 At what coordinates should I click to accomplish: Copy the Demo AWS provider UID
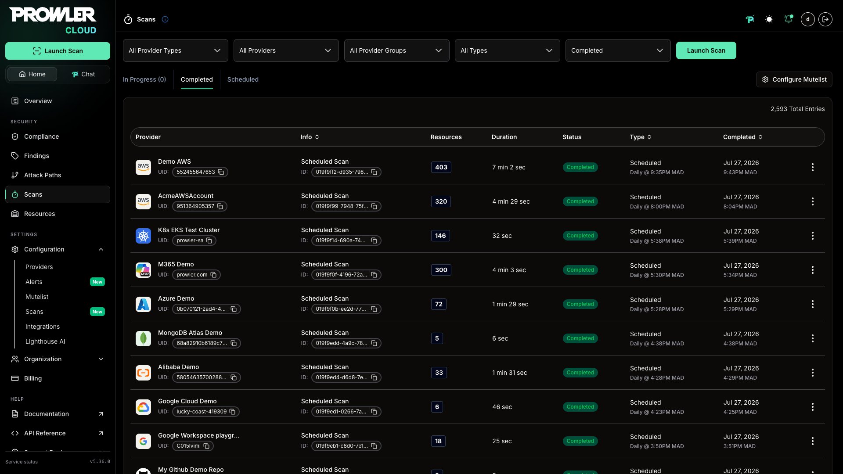point(221,172)
